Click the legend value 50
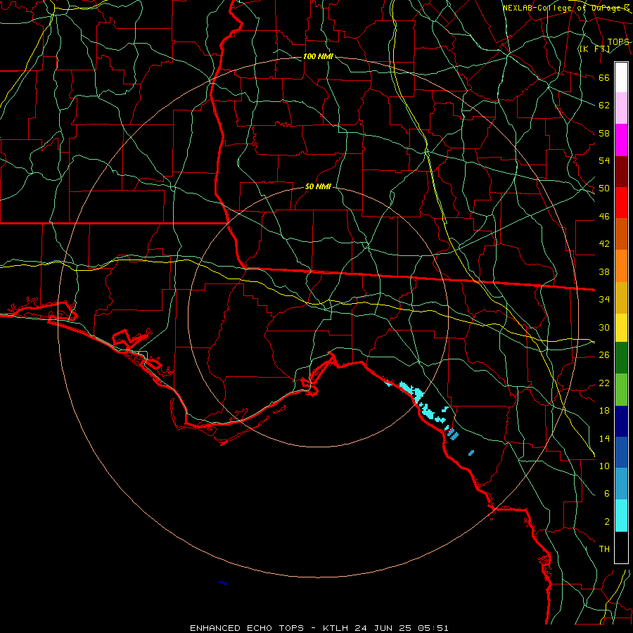633x633 pixels. click(x=604, y=188)
